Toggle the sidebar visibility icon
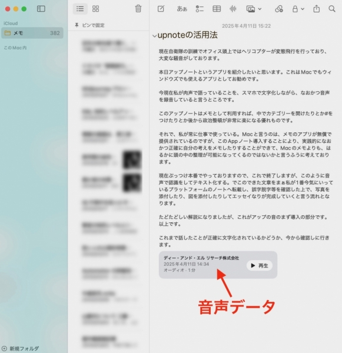342x353 pixels. pos(41,9)
